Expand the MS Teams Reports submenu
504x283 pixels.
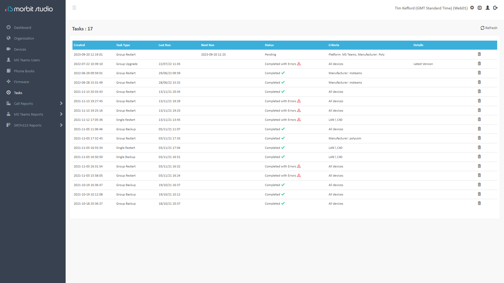(61, 114)
